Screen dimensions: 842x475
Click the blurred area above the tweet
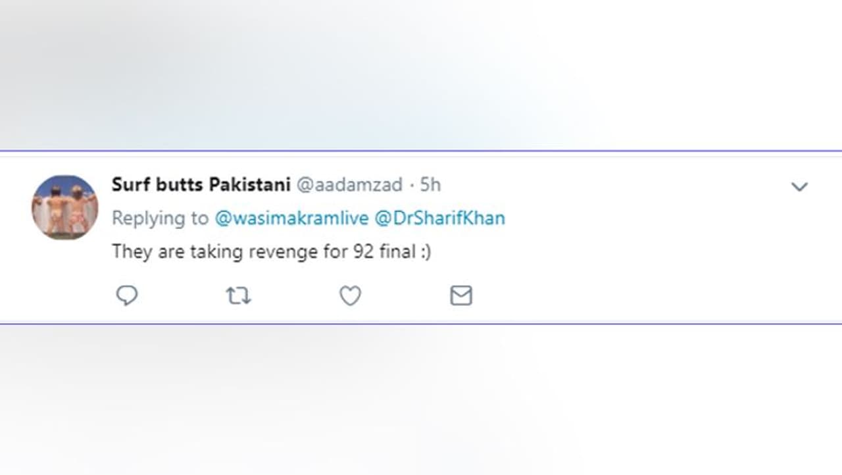[x=421, y=72]
